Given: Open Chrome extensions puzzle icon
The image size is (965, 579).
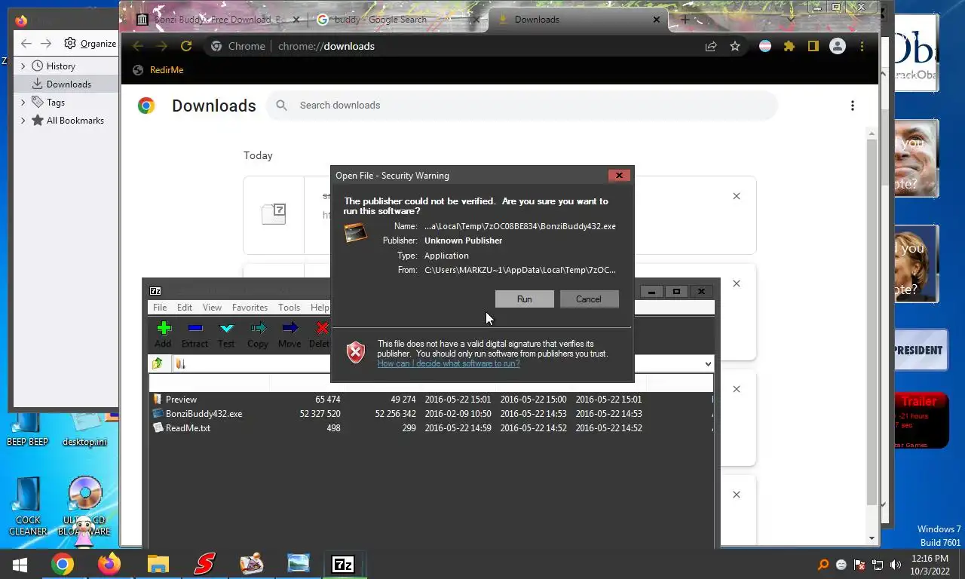Looking at the screenshot, I should (x=789, y=46).
